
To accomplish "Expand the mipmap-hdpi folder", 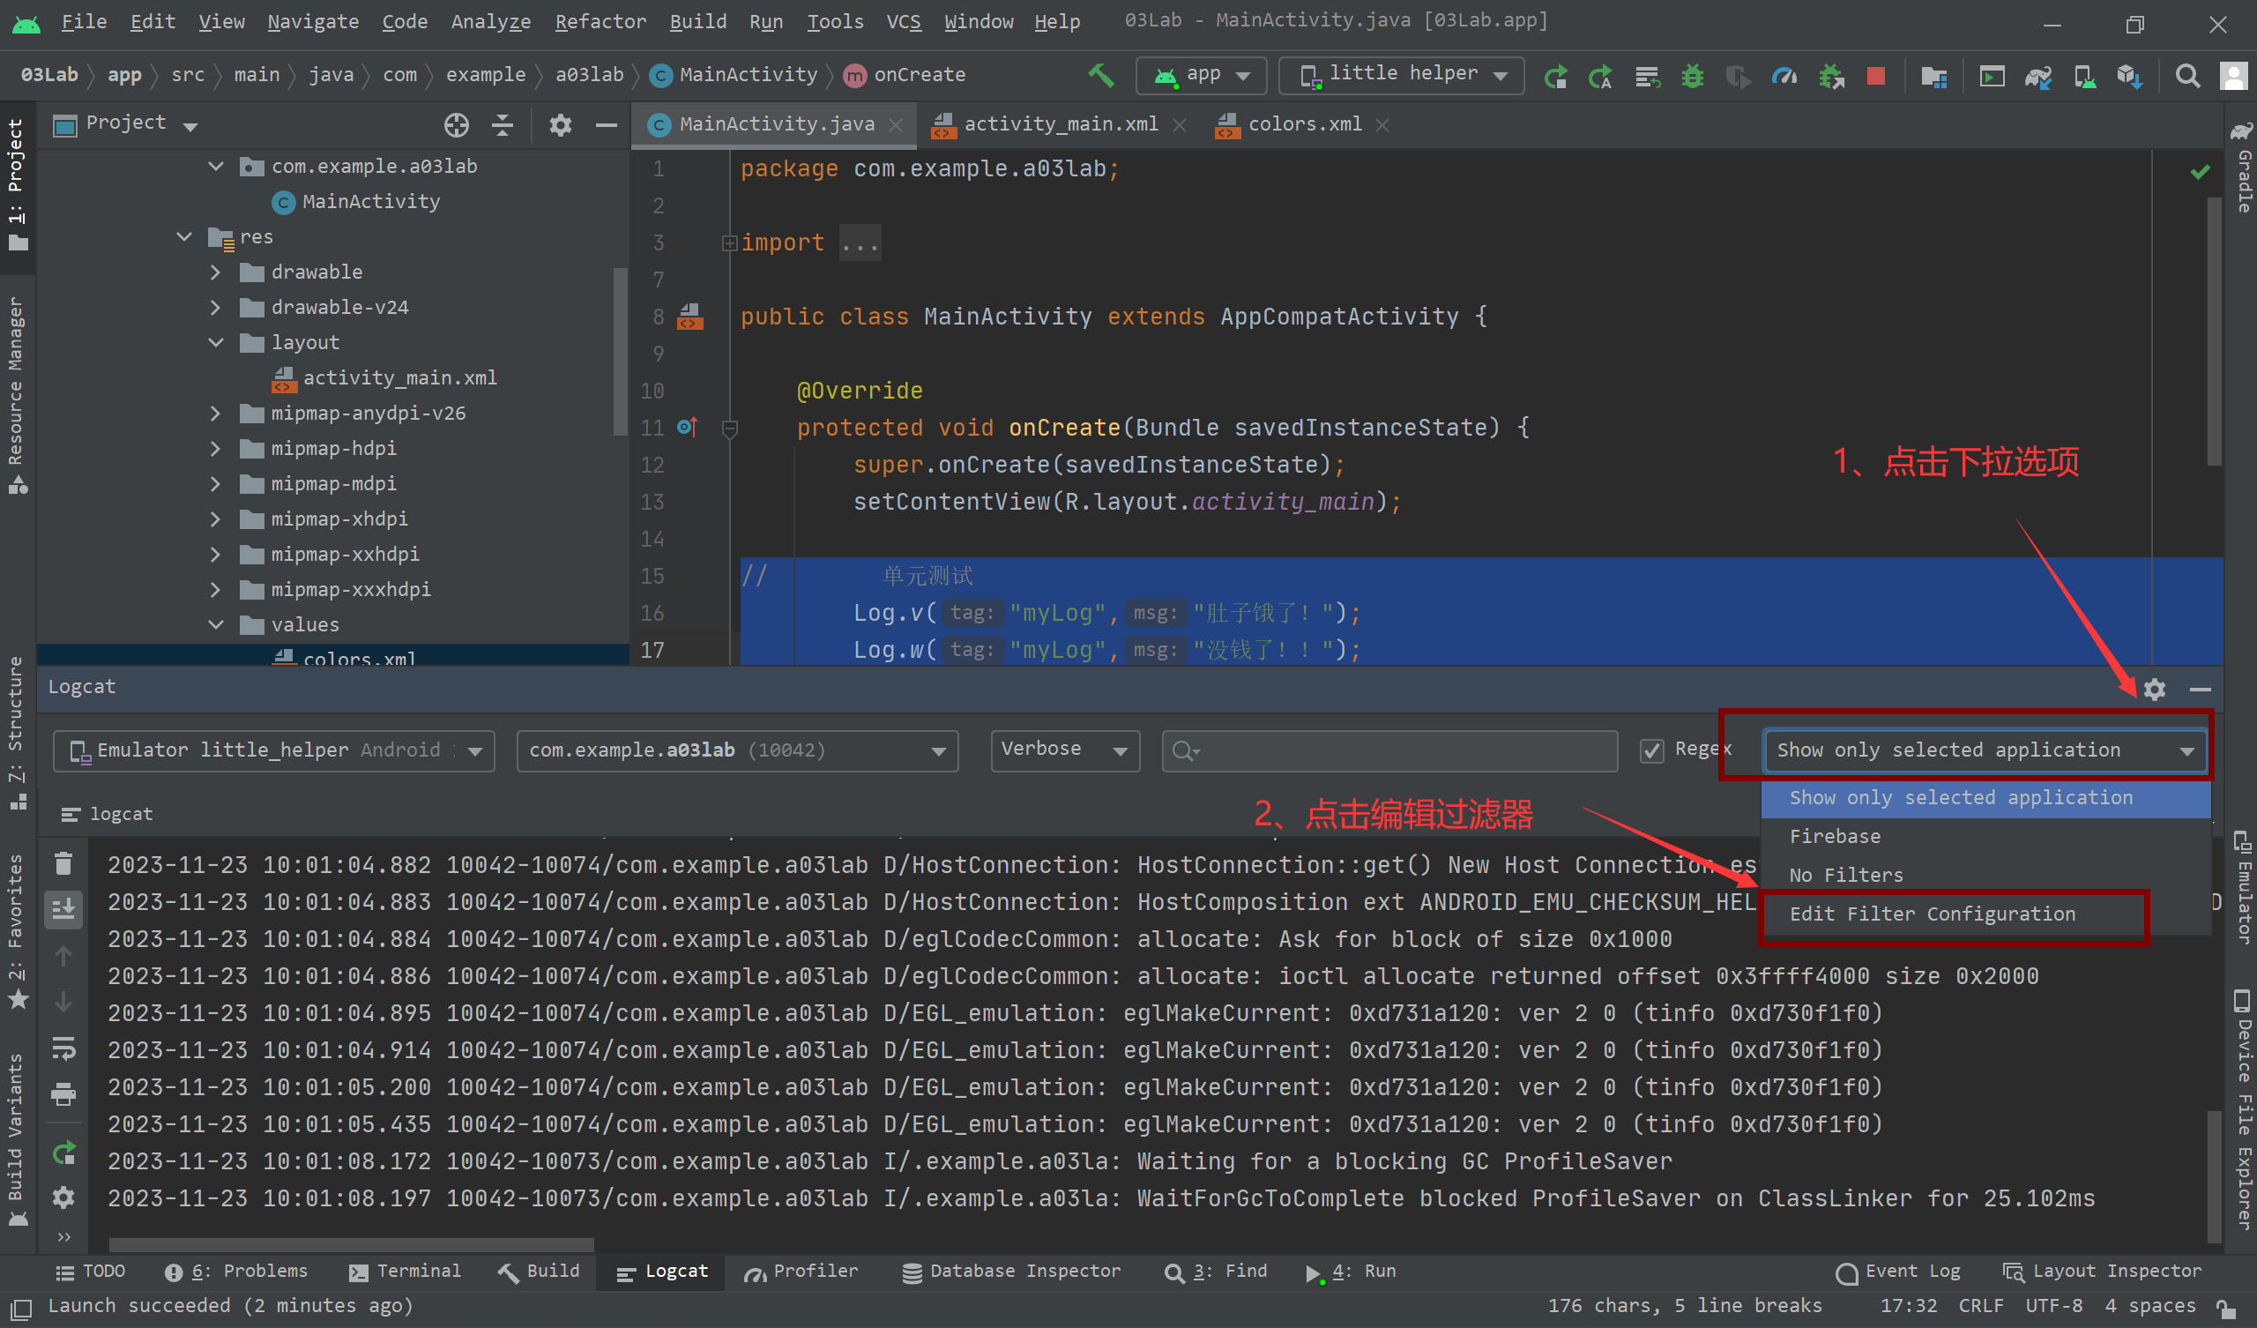I will tap(215, 448).
